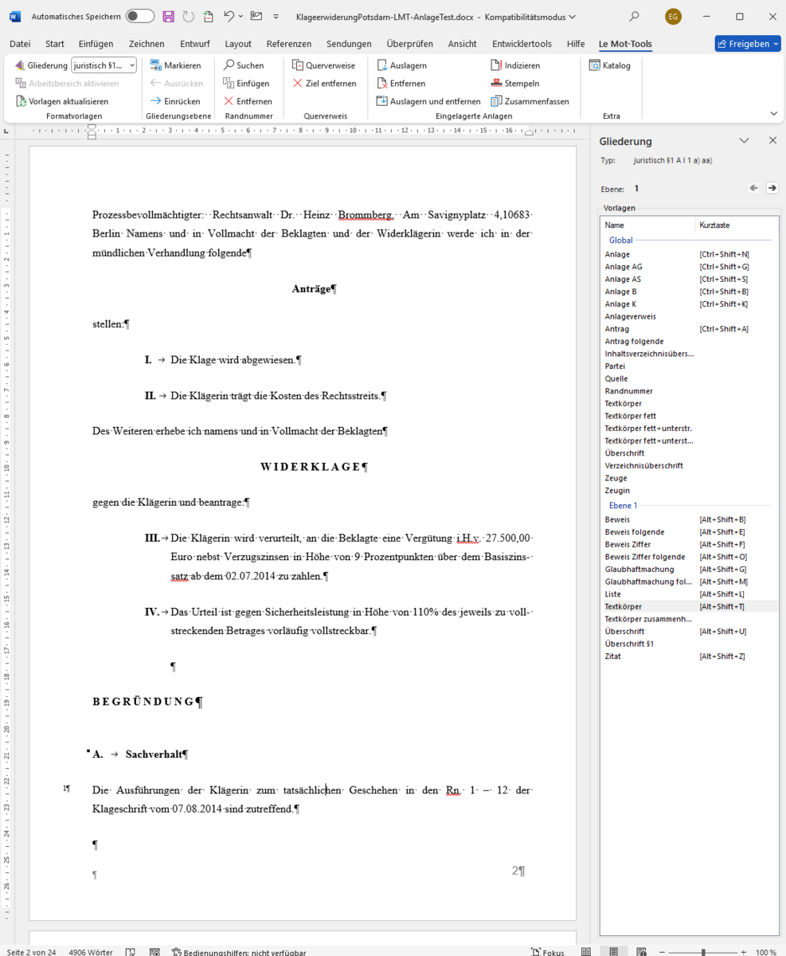The height and width of the screenshot is (956, 786).
Task: Open the Referenzen ribbon tab
Action: point(288,44)
